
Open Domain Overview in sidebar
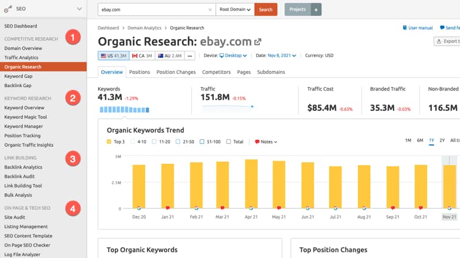point(23,48)
